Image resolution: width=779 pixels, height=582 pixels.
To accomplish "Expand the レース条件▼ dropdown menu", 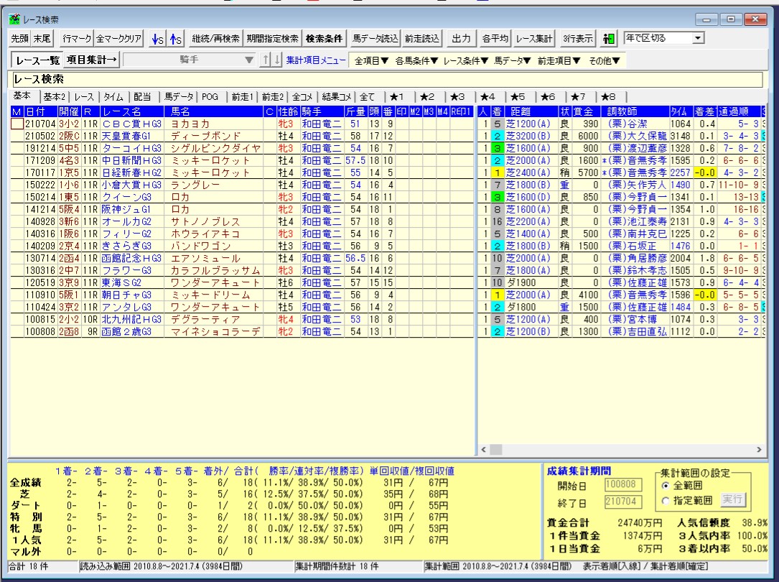I will coord(465,60).
